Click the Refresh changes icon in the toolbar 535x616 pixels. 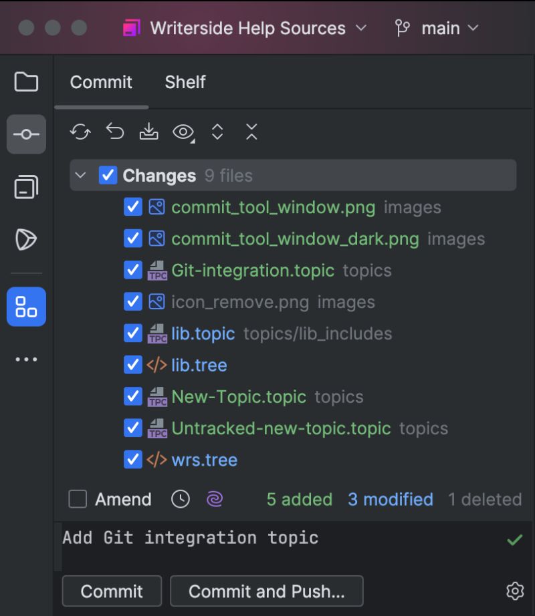[x=80, y=132]
